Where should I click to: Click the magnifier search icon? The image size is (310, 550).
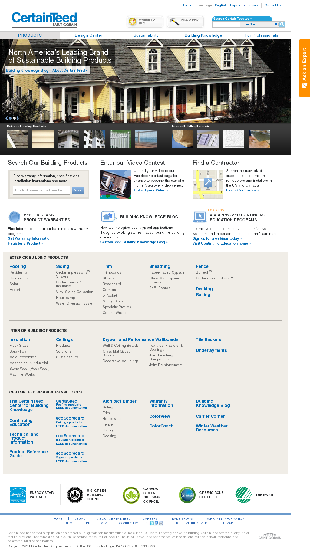coord(282,24)
